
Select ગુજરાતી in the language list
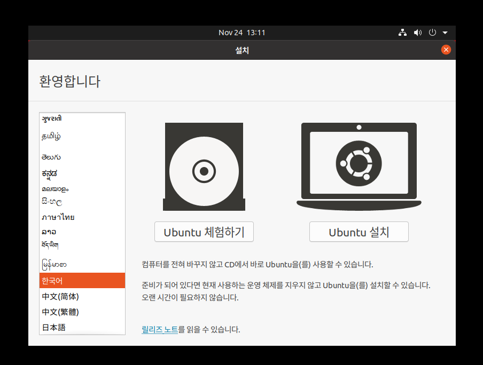82,119
